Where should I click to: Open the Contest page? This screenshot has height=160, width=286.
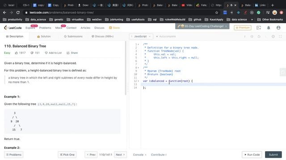pos(71,28)
